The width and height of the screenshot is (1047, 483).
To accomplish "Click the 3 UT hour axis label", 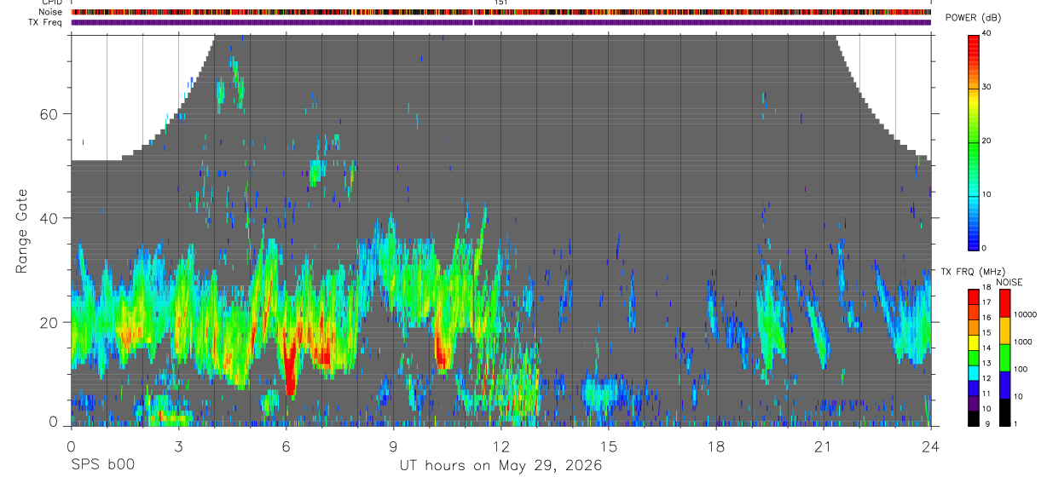I will click(178, 446).
